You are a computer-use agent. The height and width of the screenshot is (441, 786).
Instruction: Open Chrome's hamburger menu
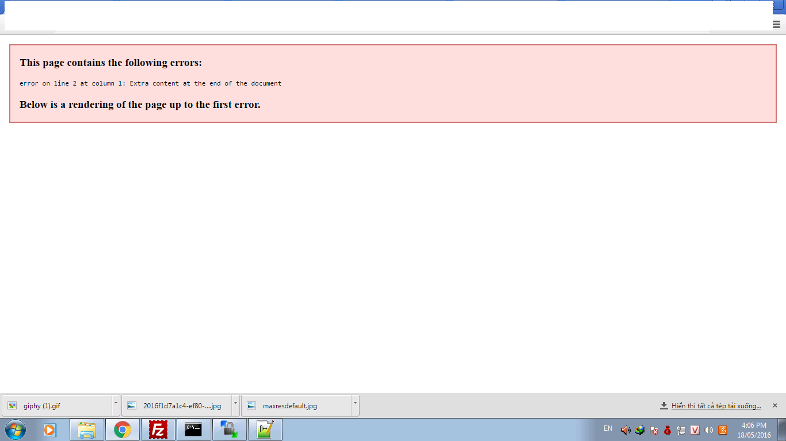776,24
